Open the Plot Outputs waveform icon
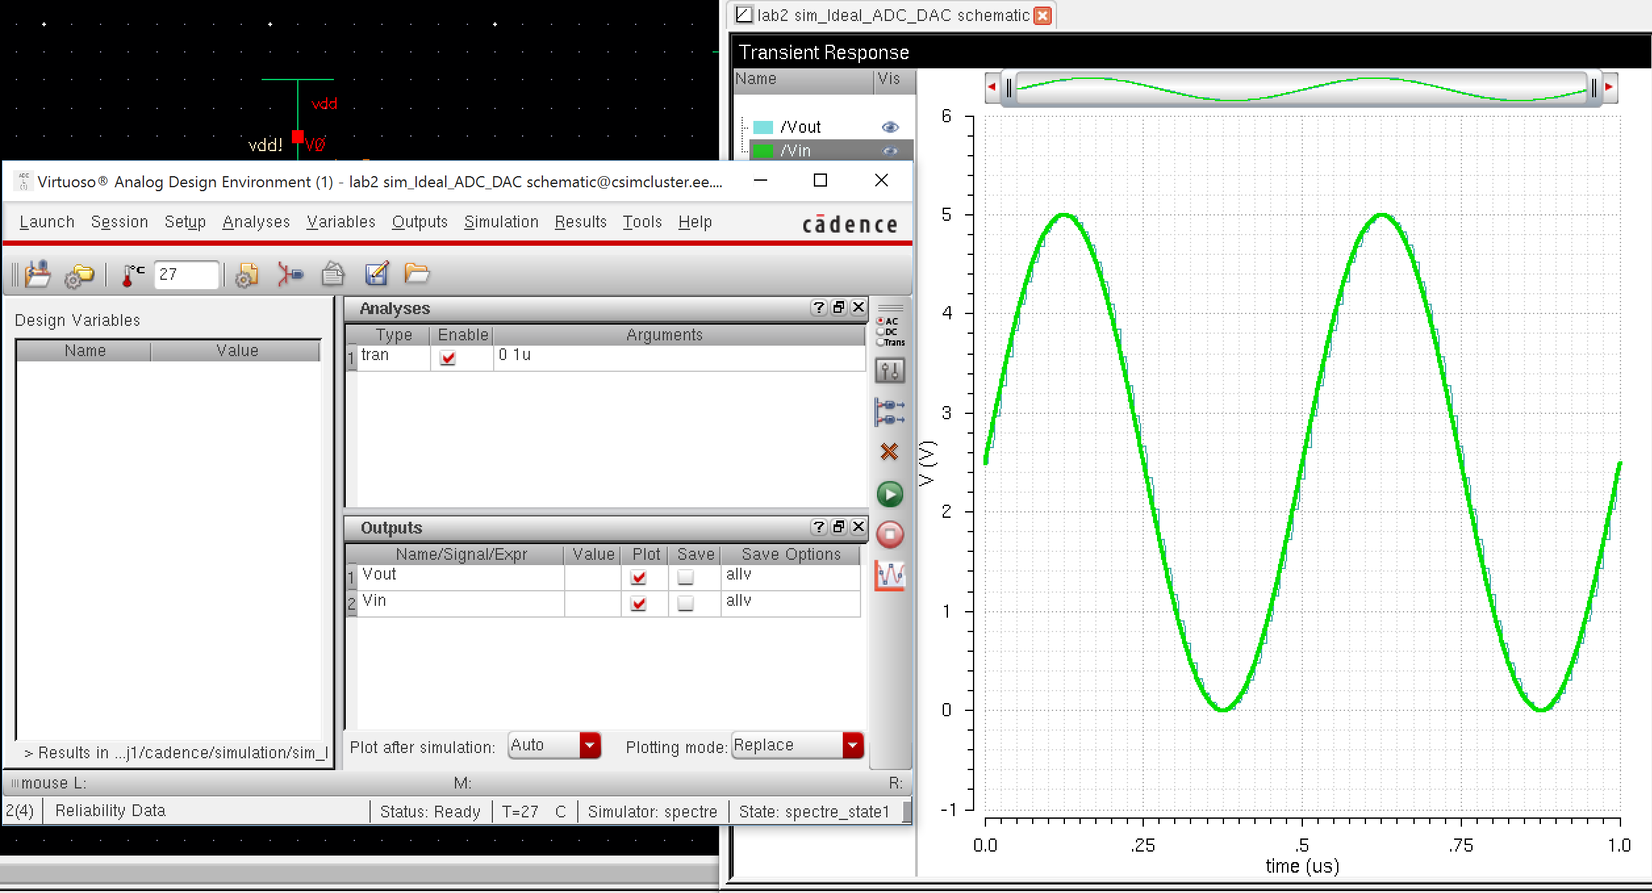1652x893 pixels. pos(891,574)
